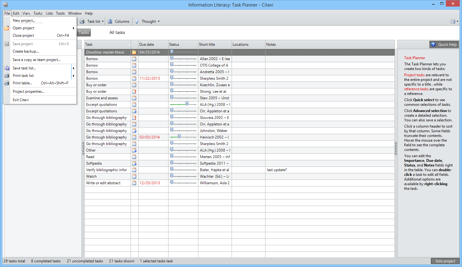Click the right panel collapse handle
Viewport: 462px width, 267px height.
pos(396,149)
